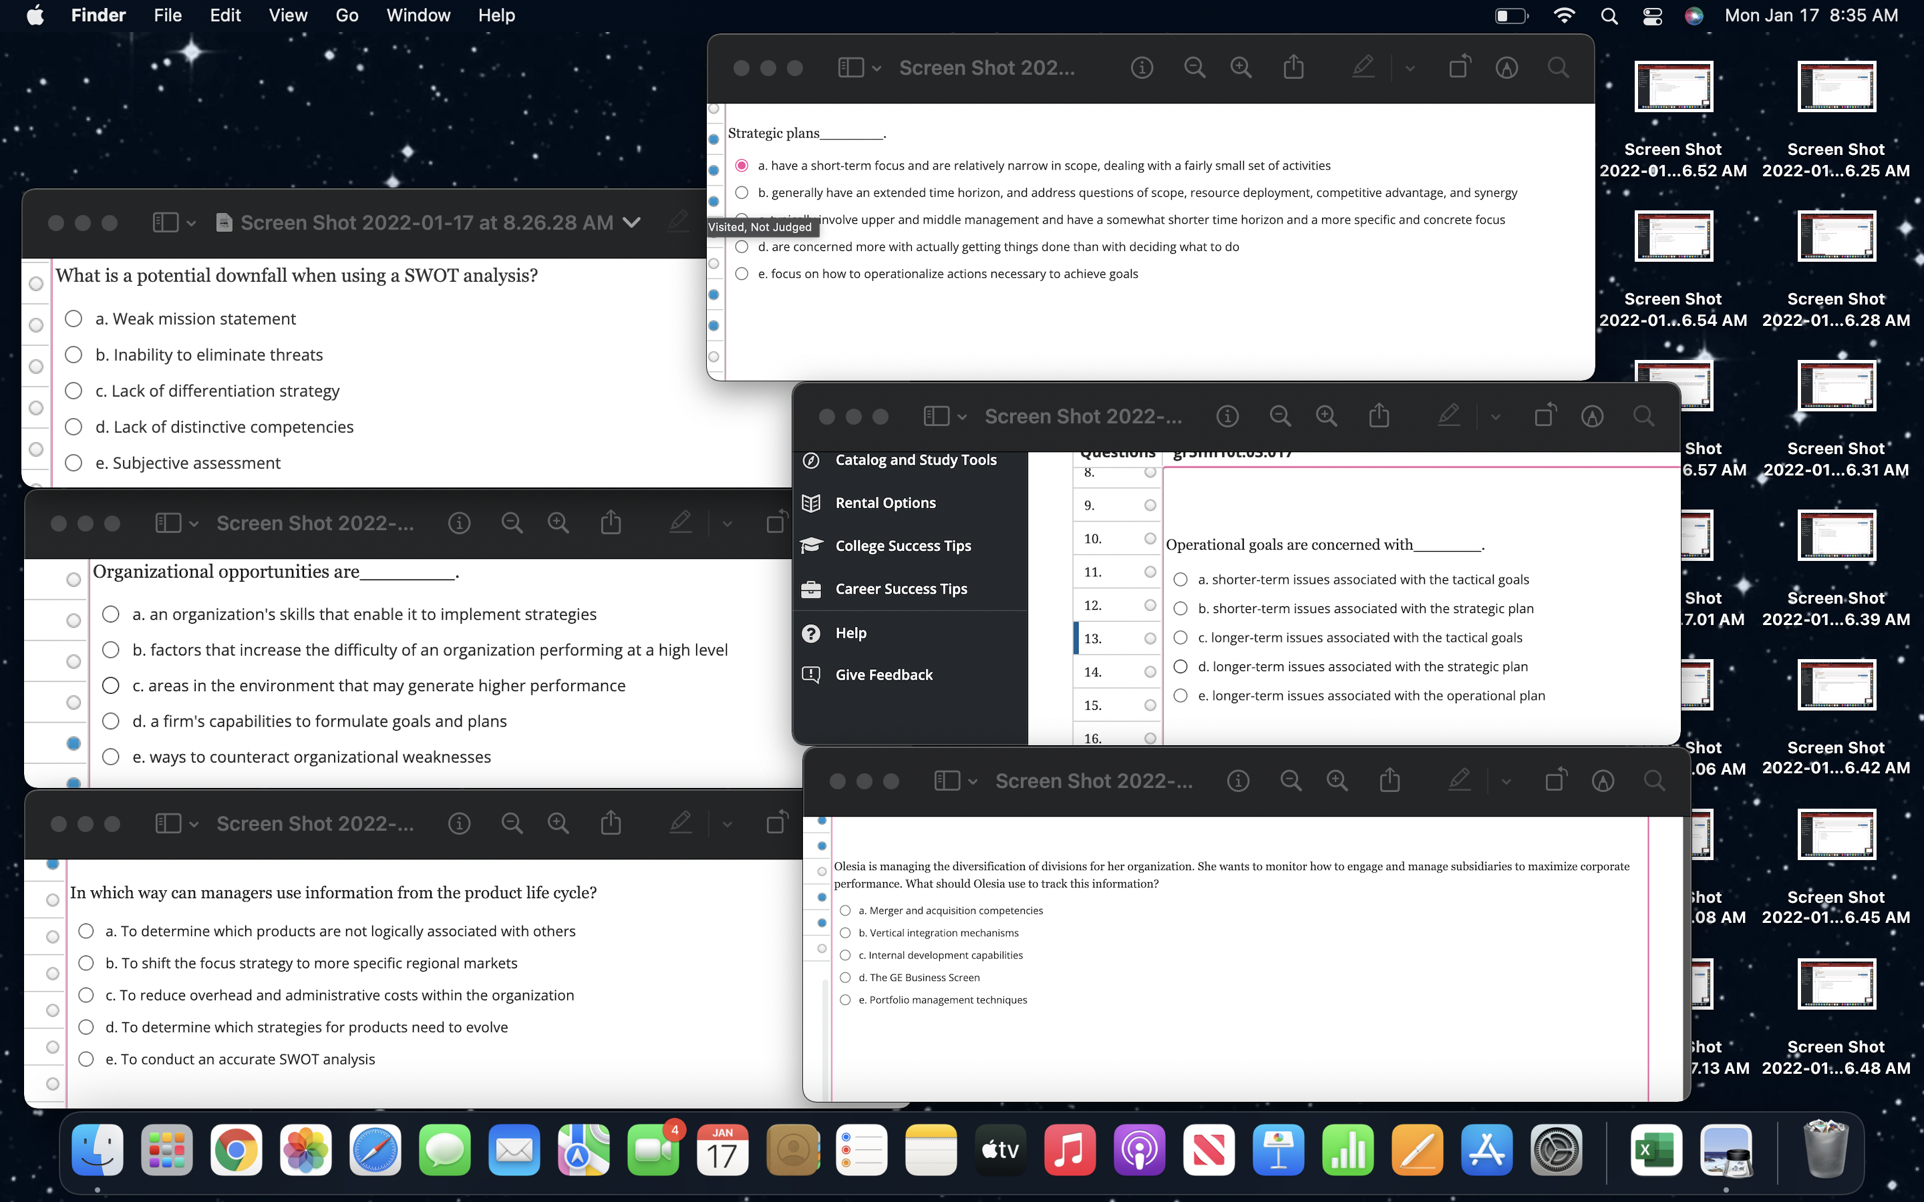Open the Go menu
This screenshot has height=1202, width=1924.
tap(347, 15)
